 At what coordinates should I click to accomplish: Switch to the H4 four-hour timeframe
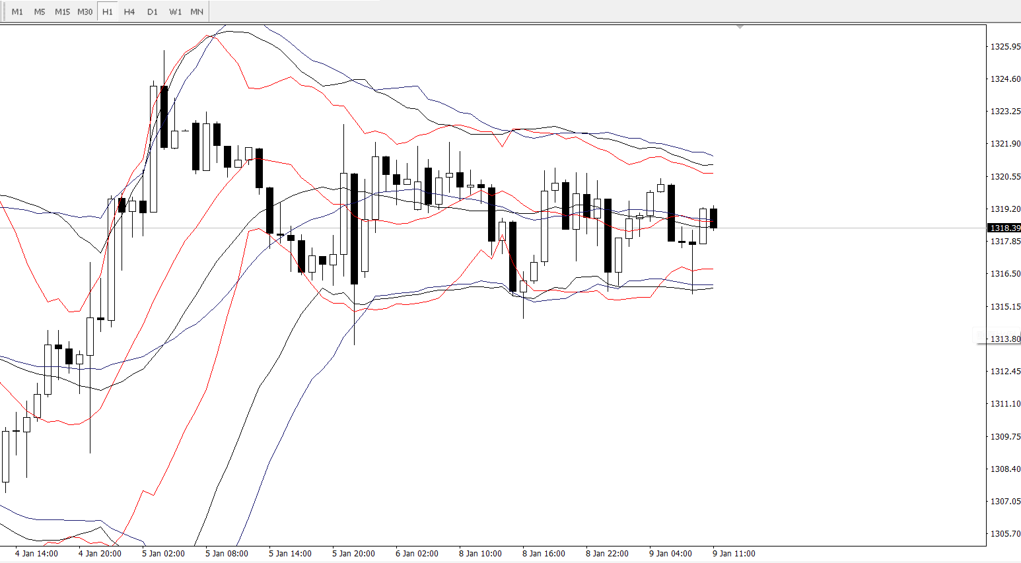coord(129,12)
